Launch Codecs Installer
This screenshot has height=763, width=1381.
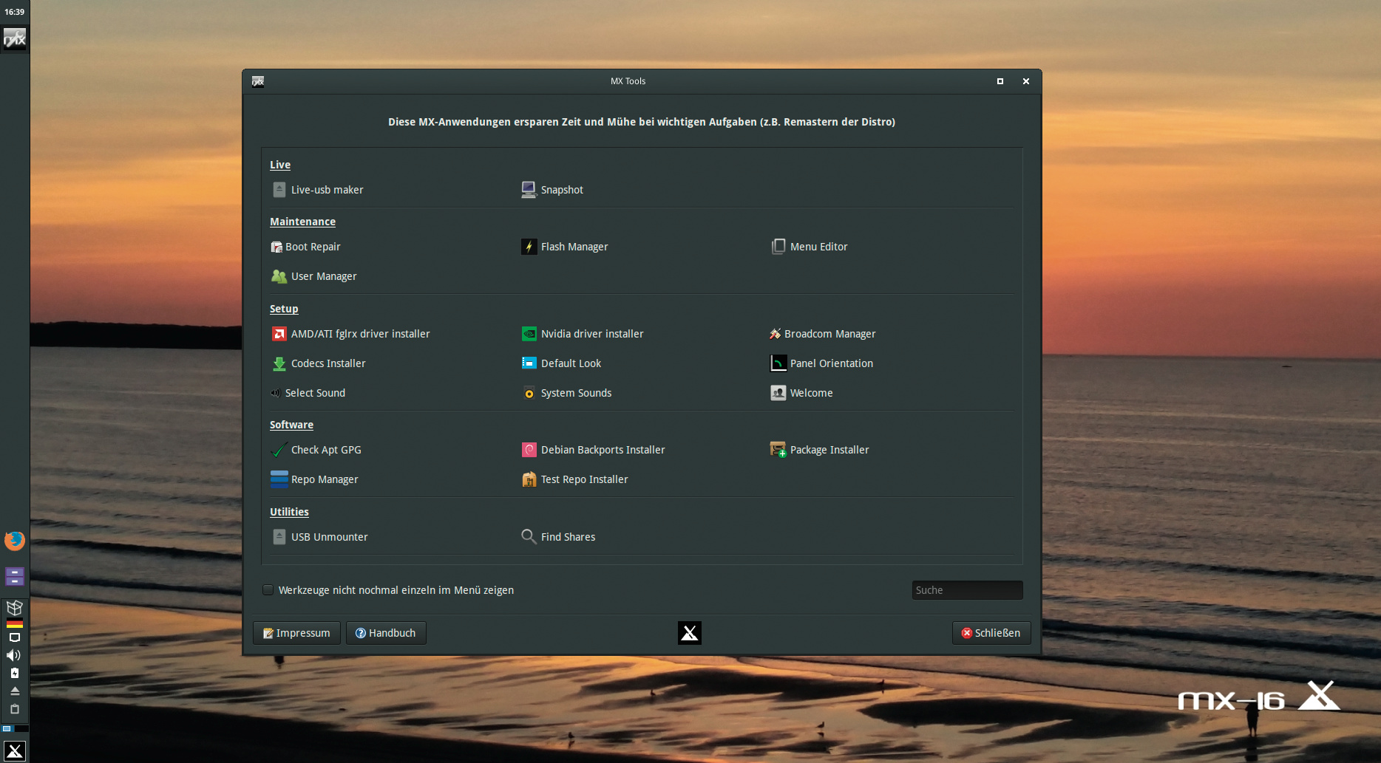319,363
